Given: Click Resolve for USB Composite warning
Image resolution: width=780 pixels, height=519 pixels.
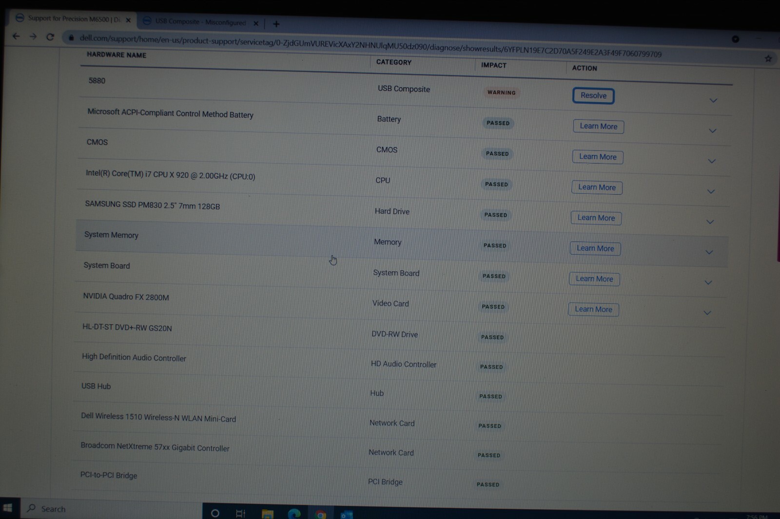Looking at the screenshot, I should 593,96.
